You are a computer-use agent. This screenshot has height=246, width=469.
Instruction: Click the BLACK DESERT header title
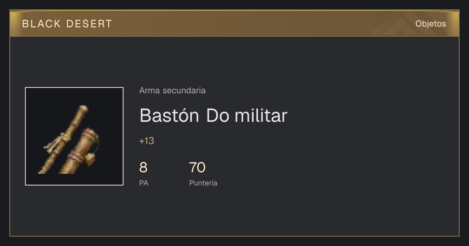coord(67,24)
